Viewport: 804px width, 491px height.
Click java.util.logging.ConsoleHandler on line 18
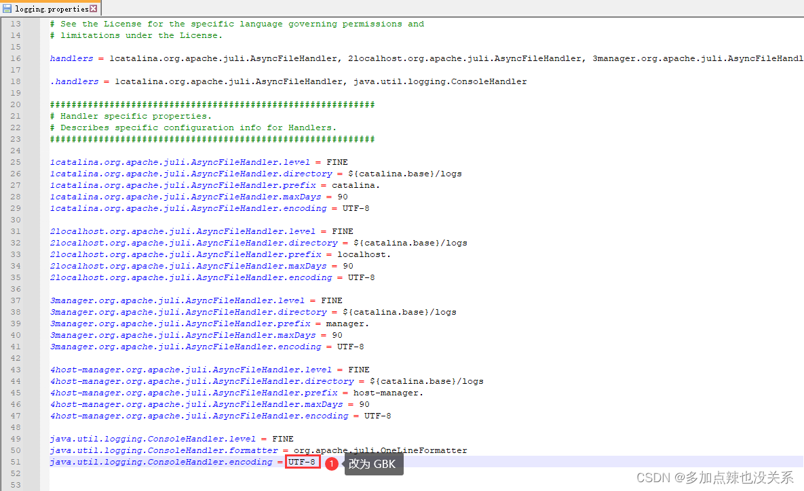(440, 81)
